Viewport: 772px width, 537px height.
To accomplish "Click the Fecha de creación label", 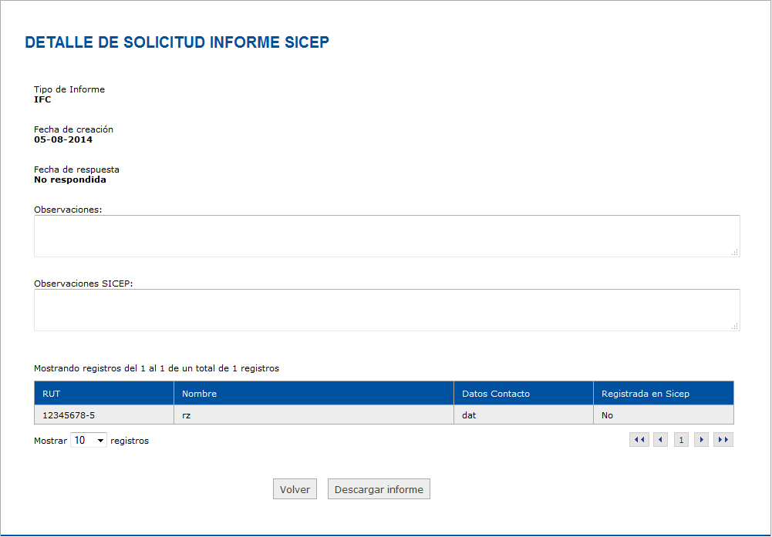I will tap(74, 129).
